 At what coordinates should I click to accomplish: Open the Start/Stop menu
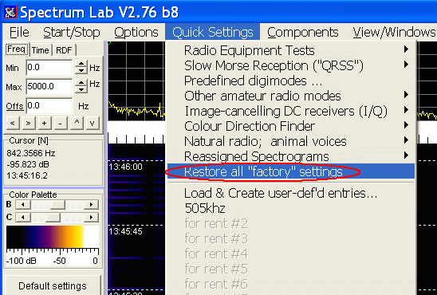coord(72,33)
